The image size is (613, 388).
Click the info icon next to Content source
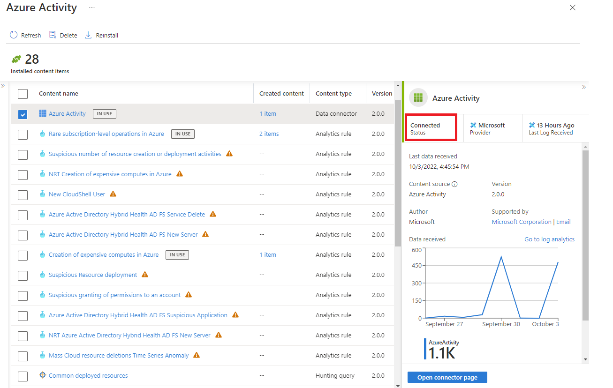[x=454, y=184]
